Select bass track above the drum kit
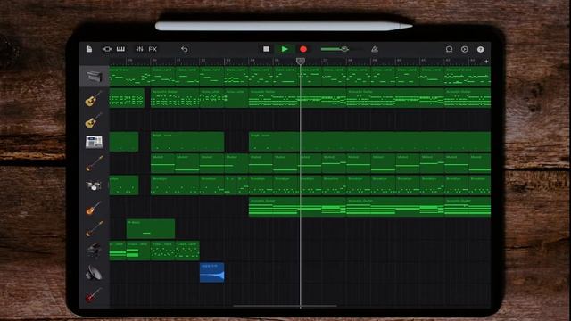571x321 pixels. (x=95, y=164)
